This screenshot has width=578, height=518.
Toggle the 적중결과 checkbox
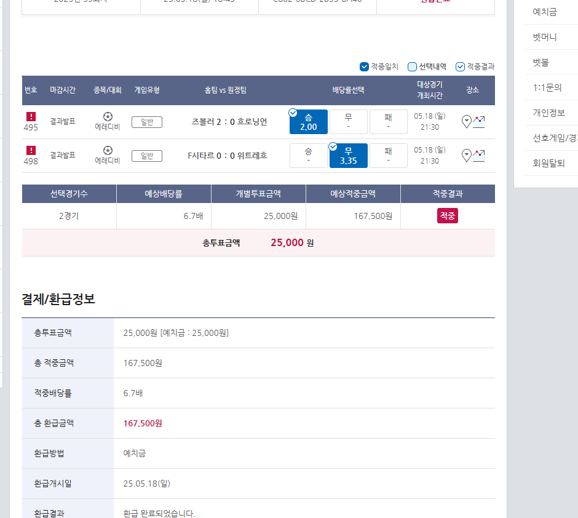coord(460,66)
